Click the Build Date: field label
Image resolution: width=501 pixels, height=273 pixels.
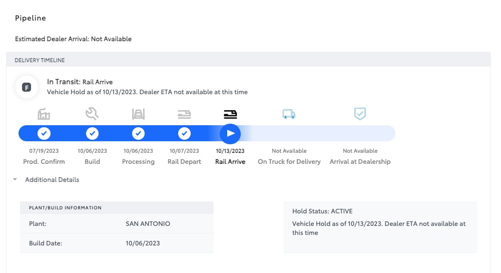[46, 243]
